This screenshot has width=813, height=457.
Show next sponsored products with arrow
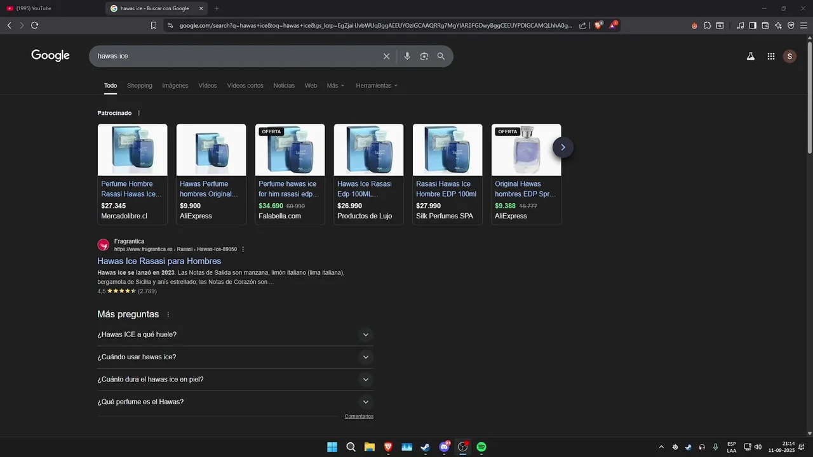click(563, 147)
